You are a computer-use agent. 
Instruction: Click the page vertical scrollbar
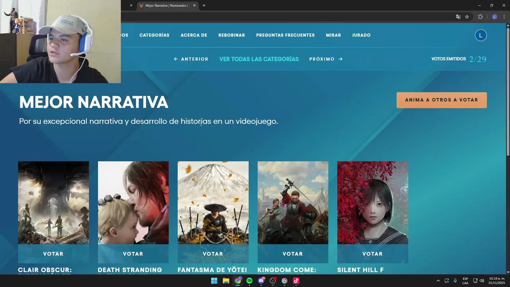pos(508,92)
